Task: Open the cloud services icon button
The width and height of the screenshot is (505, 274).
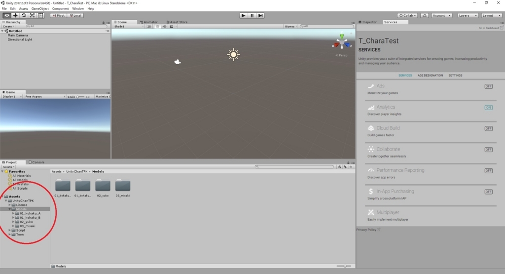Action: 425,15
